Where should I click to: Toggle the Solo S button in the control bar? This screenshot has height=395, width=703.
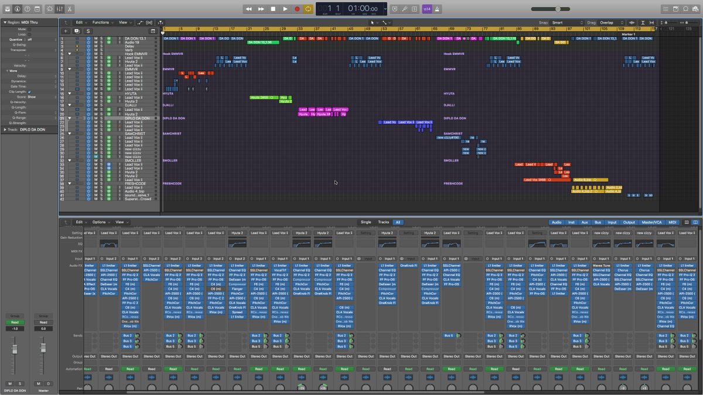click(x=415, y=9)
